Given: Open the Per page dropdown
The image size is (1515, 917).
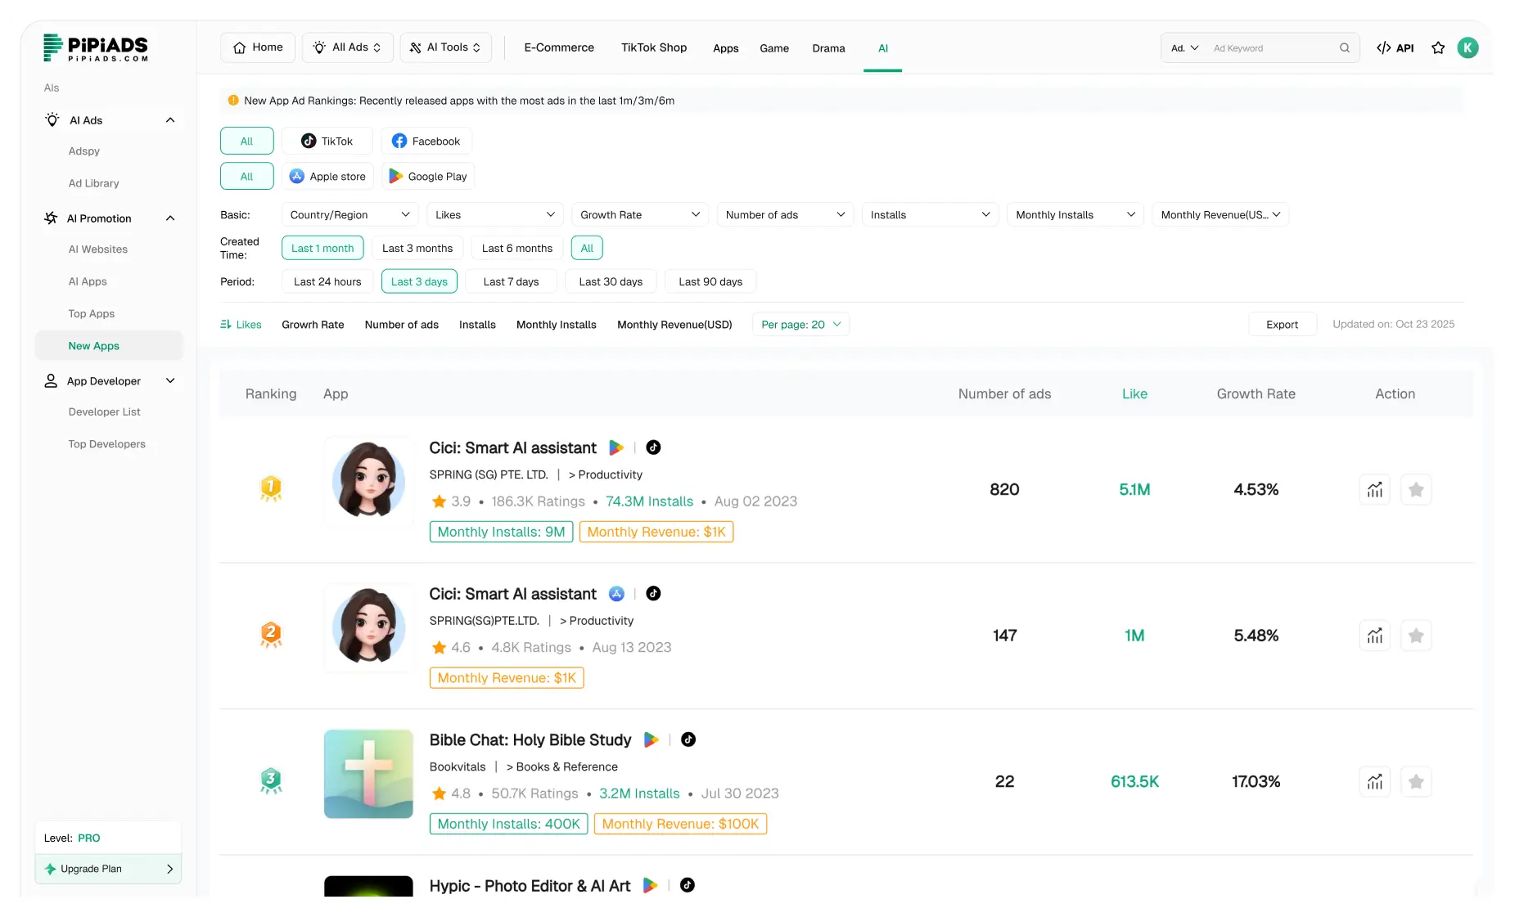Looking at the screenshot, I should coord(800,324).
